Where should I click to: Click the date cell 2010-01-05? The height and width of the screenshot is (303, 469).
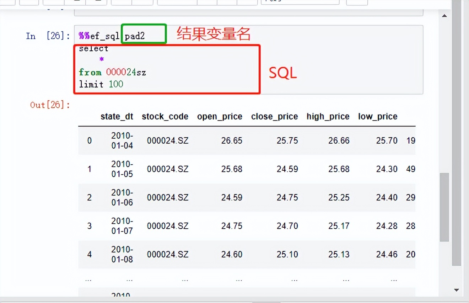[x=122, y=169]
